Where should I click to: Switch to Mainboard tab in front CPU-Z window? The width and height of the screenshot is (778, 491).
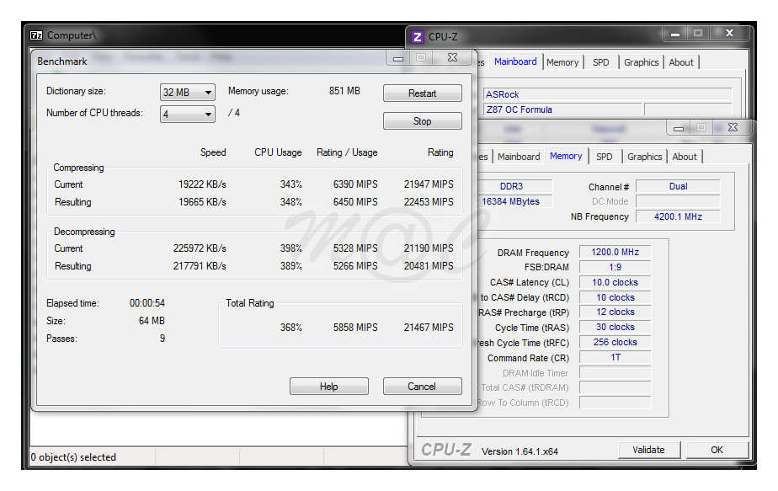pyautogui.click(x=519, y=157)
